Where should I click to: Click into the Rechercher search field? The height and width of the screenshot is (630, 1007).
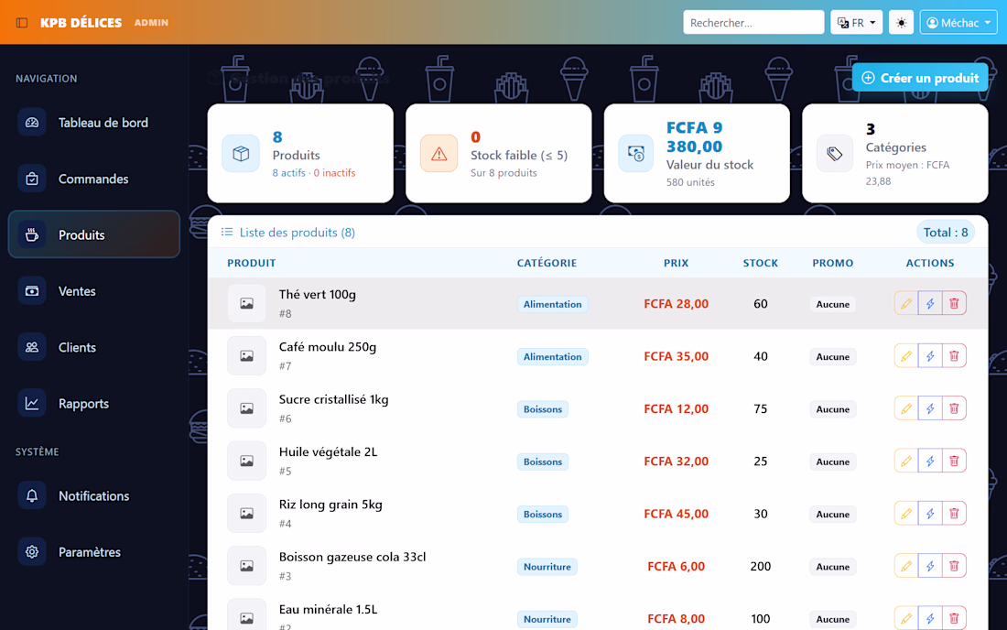(x=753, y=23)
